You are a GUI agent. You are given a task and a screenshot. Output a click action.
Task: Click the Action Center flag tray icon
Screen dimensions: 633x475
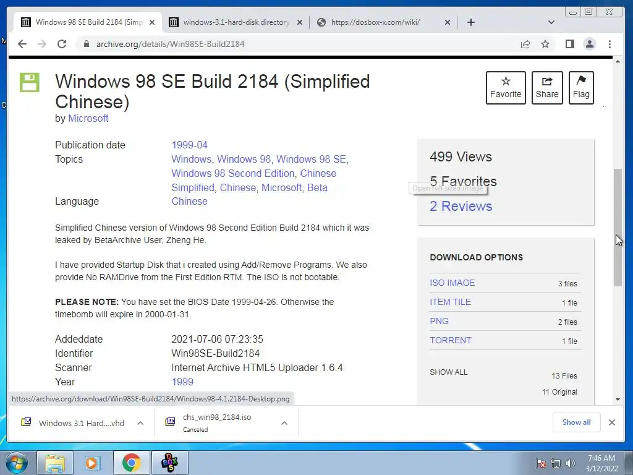(x=541, y=463)
